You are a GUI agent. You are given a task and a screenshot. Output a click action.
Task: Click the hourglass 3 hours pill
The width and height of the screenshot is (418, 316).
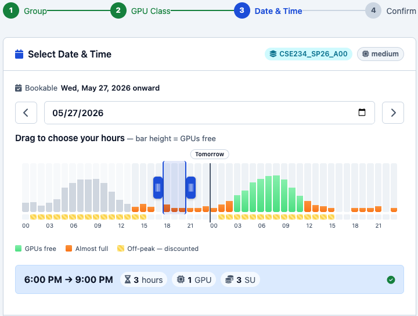[144, 280]
